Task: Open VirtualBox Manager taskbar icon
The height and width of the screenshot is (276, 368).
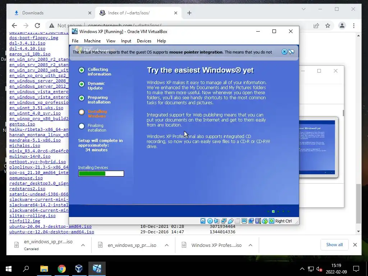Action: coord(79,269)
